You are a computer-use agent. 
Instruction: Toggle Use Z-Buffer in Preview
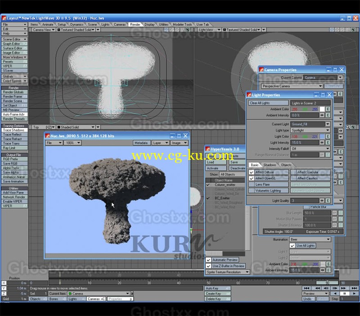(208, 266)
